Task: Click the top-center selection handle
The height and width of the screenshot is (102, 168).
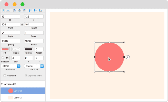Action: (109, 43)
